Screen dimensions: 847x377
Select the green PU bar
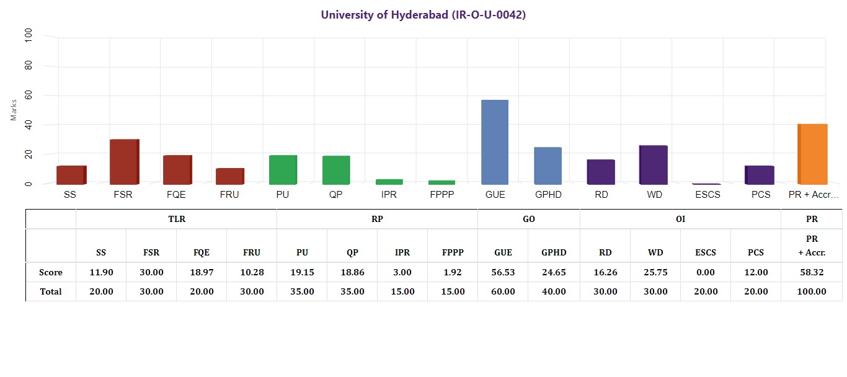pos(283,170)
